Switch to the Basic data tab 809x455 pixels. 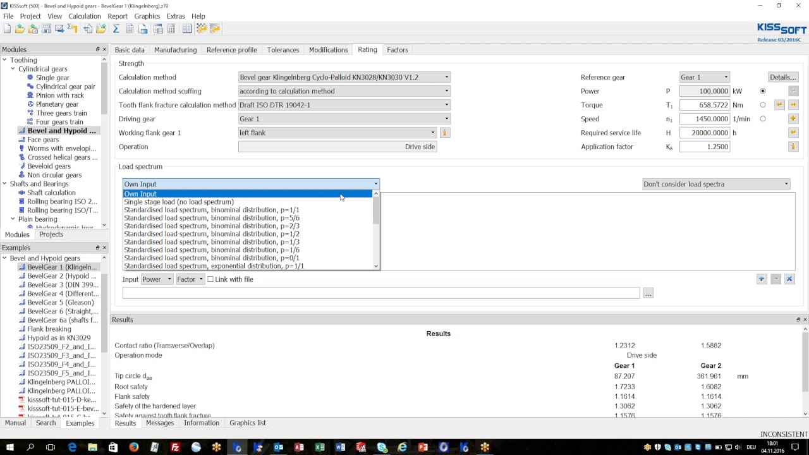[130, 50]
